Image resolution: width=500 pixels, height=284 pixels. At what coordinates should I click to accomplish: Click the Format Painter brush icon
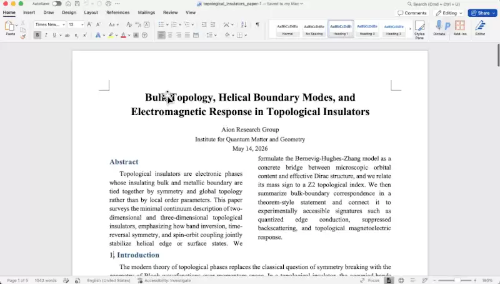pos(23,36)
